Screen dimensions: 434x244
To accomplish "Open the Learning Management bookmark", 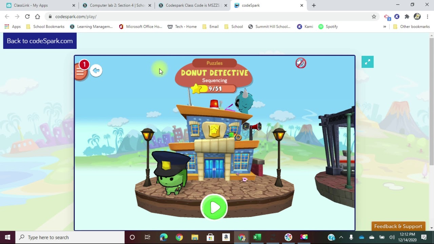I will (x=91, y=26).
